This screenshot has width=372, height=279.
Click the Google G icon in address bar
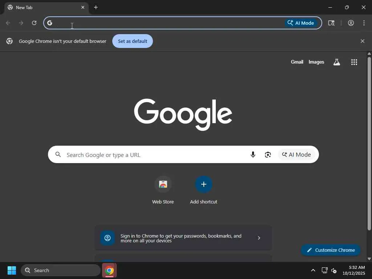pos(49,23)
